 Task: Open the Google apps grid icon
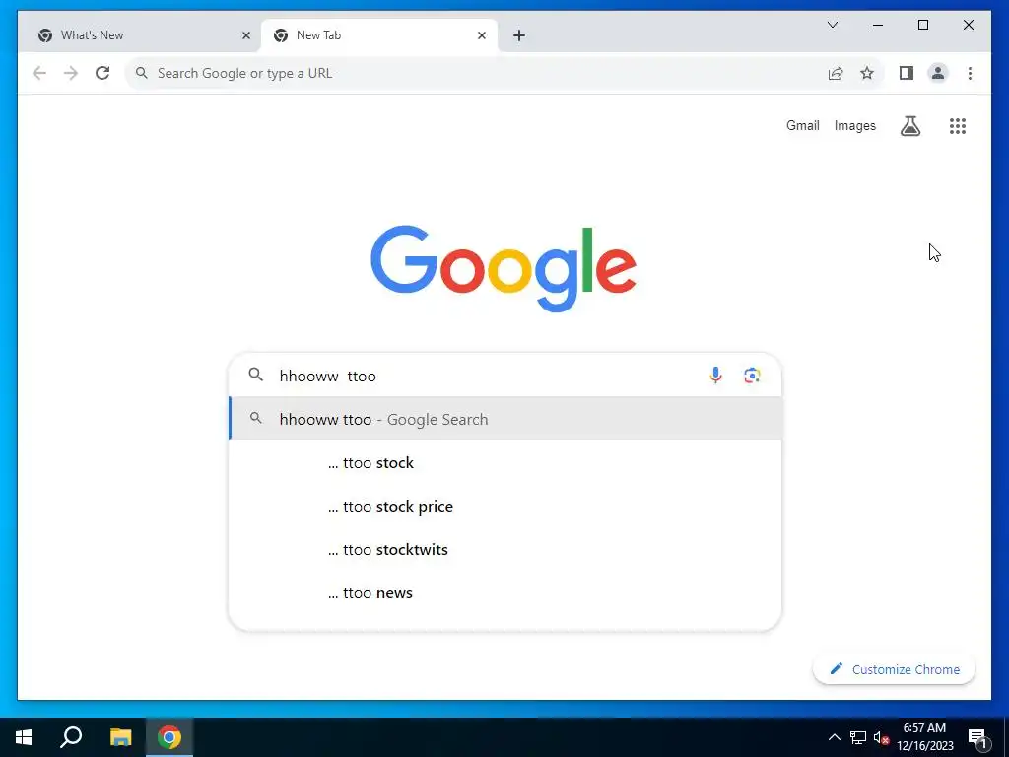pyautogui.click(x=958, y=126)
